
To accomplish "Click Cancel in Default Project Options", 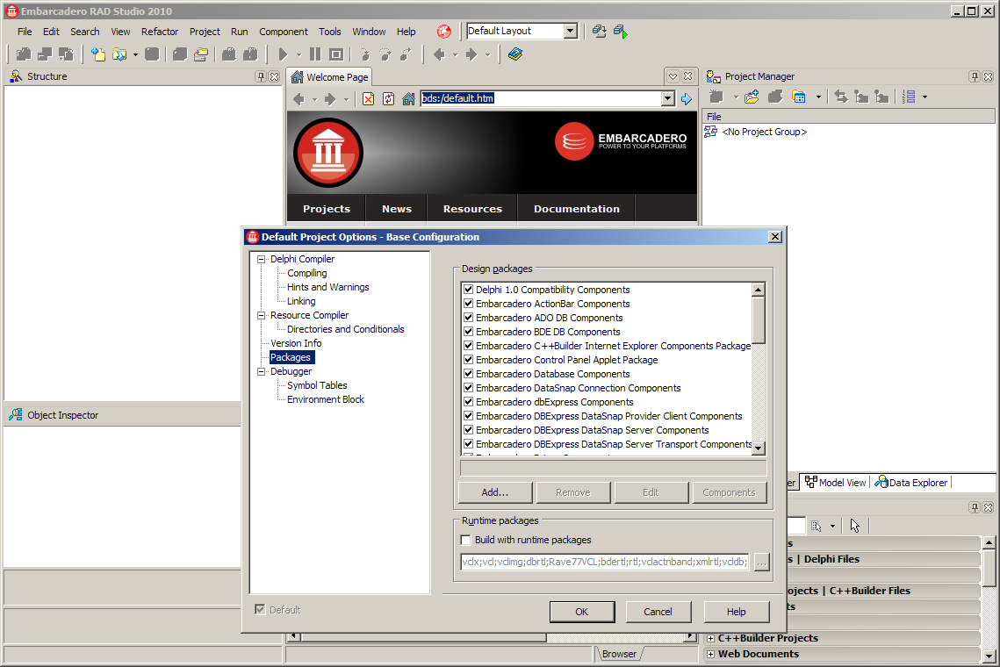I will 658,612.
